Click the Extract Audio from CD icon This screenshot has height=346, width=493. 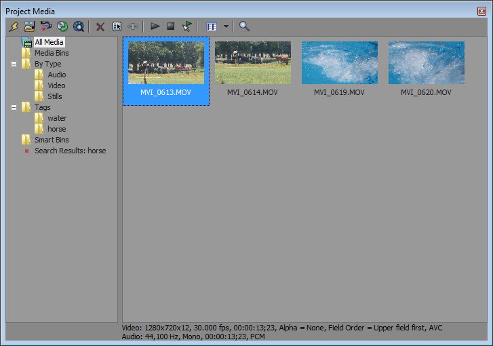point(62,26)
